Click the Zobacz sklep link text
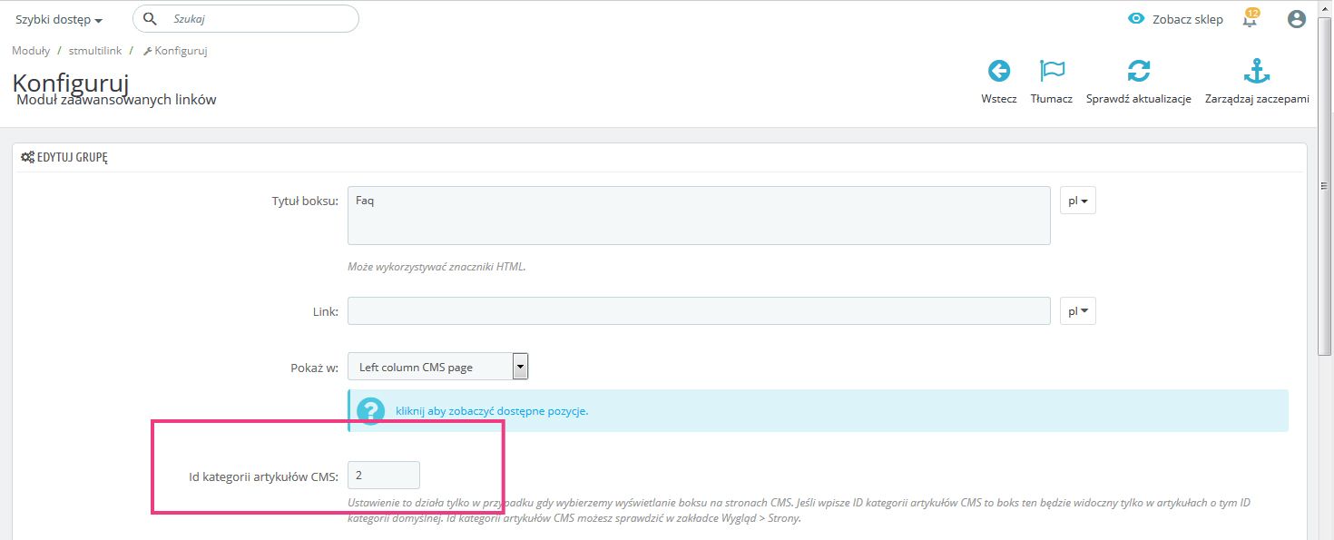Viewport: 1334px width, 540px height. pyautogui.click(x=1187, y=19)
